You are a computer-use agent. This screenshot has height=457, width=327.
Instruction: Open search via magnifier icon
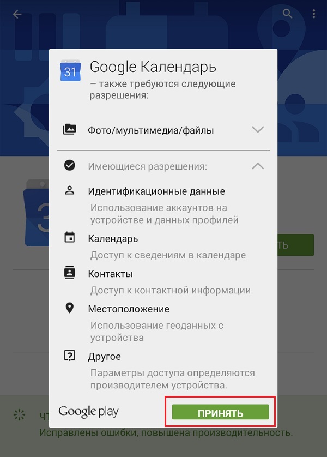[287, 14]
